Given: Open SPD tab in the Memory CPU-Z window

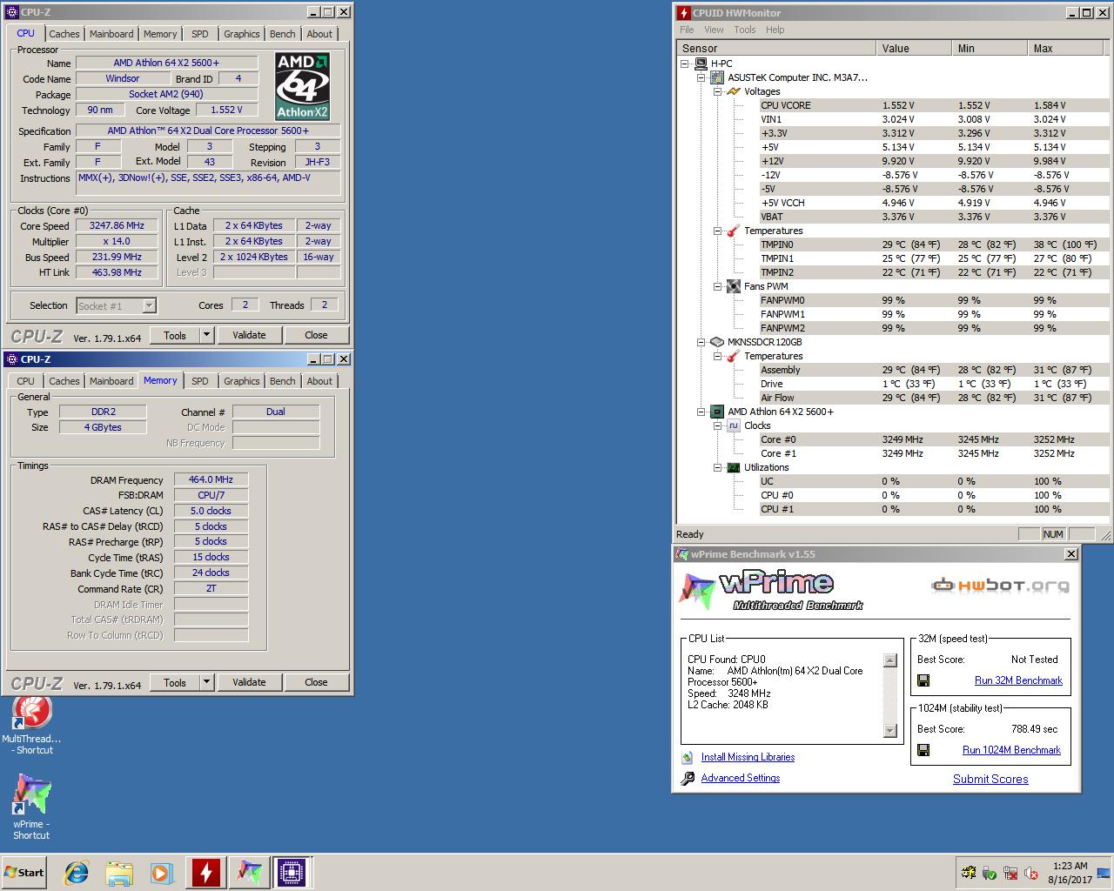Looking at the screenshot, I should coord(199,381).
